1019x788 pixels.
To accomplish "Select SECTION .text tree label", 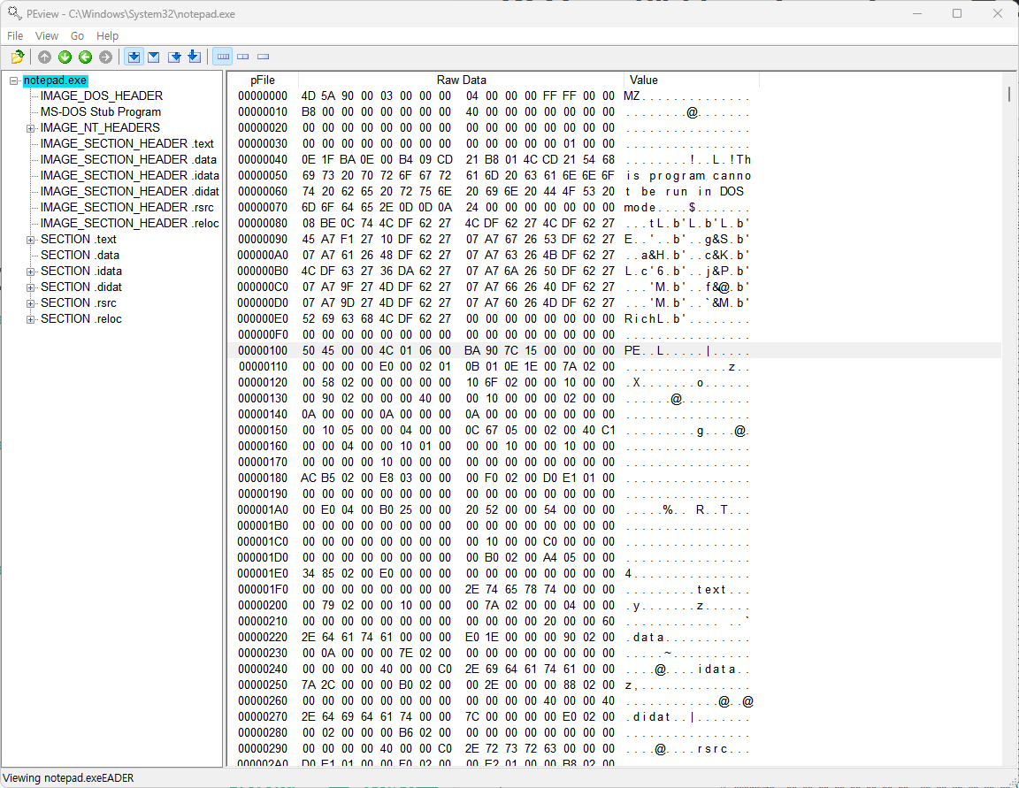I will (79, 239).
